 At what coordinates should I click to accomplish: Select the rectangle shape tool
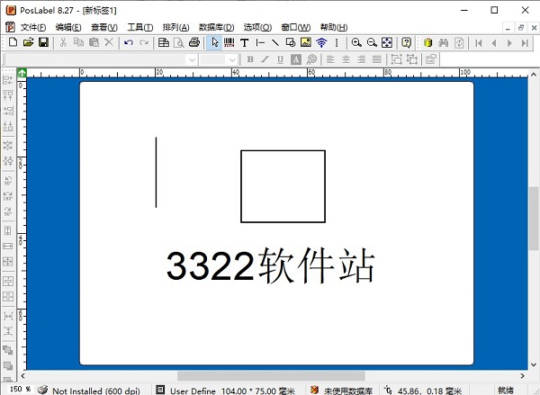[x=291, y=42]
